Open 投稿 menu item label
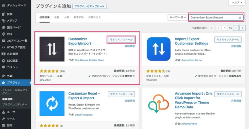 [10, 14]
